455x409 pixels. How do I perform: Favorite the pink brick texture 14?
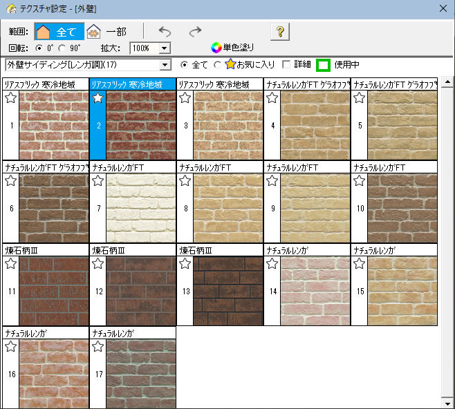click(272, 263)
